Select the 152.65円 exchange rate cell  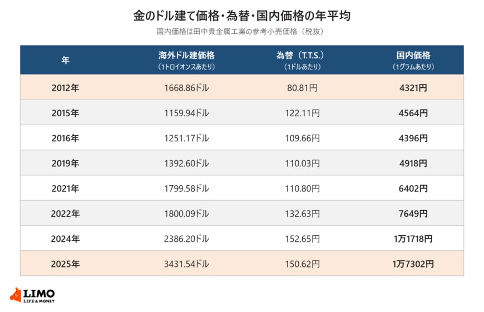click(302, 239)
